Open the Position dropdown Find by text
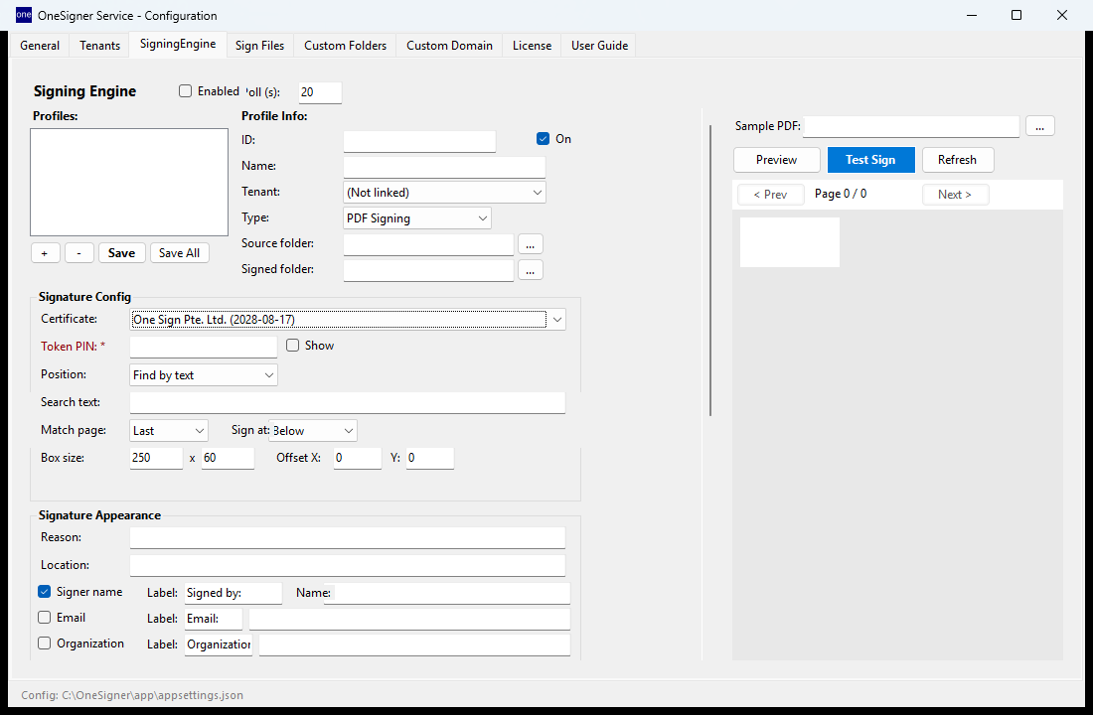Viewport: 1093px width, 715px height. (x=204, y=375)
